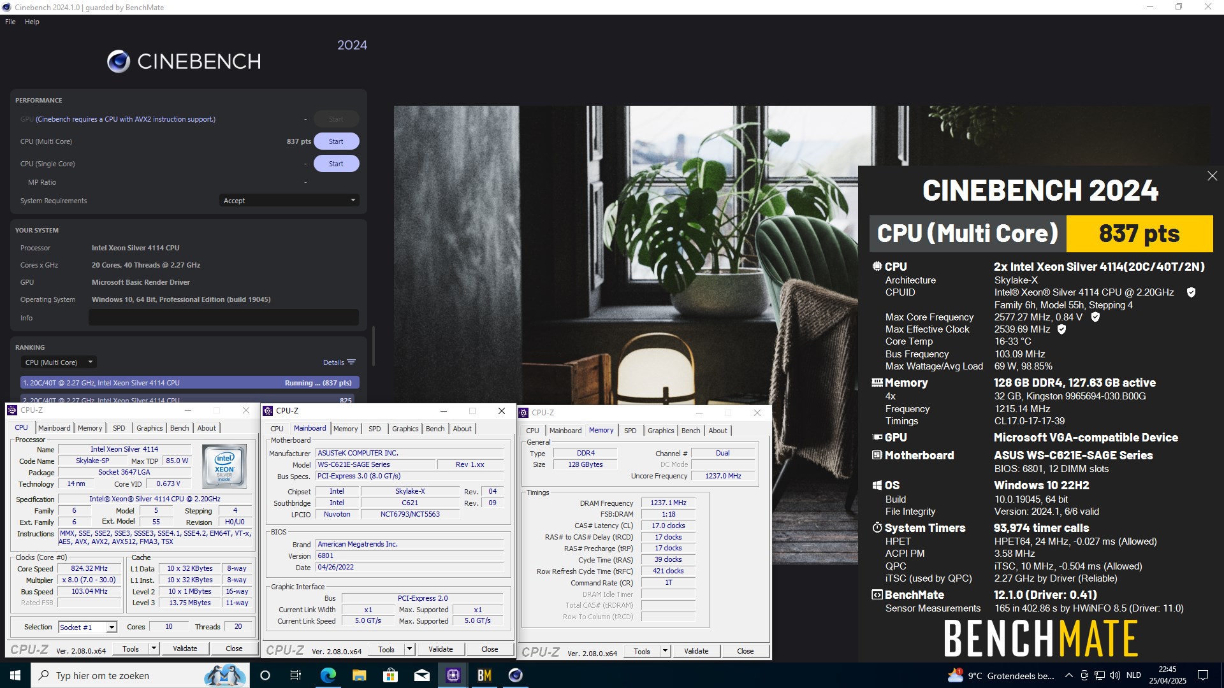Open the Windows Start menu
The image size is (1224, 688).
coord(15,675)
